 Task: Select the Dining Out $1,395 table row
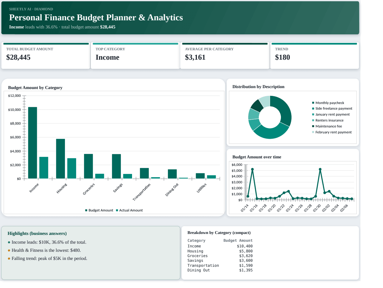pyautogui.click(x=220, y=270)
